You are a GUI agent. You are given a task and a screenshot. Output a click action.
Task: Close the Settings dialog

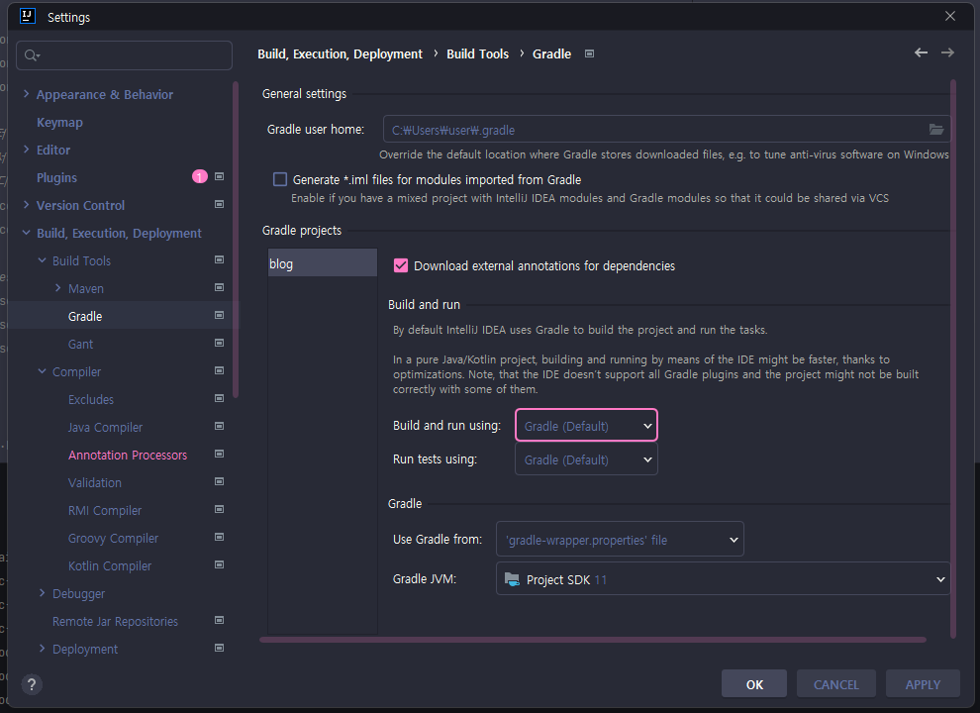point(950,16)
